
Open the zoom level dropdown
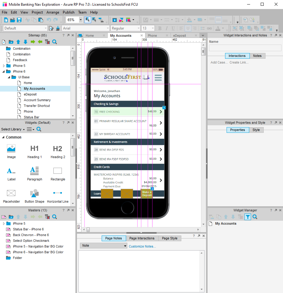80,20
